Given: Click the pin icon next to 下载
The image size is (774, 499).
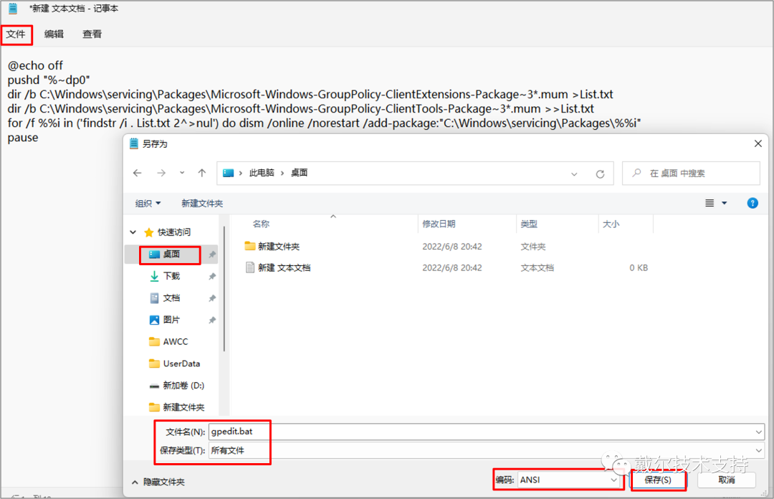Looking at the screenshot, I should click(211, 276).
